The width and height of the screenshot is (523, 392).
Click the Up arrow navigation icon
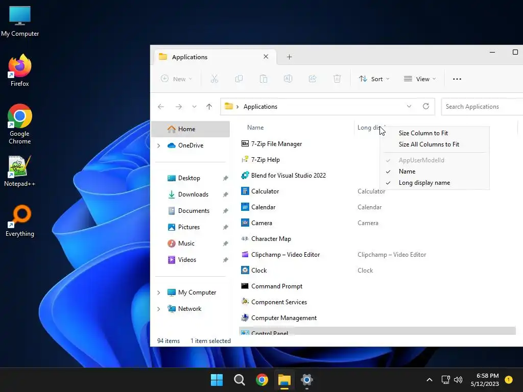pyautogui.click(x=209, y=107)
